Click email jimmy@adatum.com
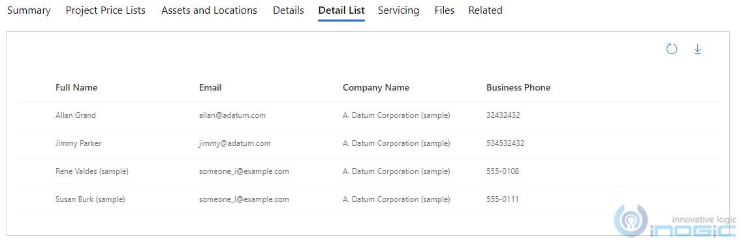 (235, 143)
